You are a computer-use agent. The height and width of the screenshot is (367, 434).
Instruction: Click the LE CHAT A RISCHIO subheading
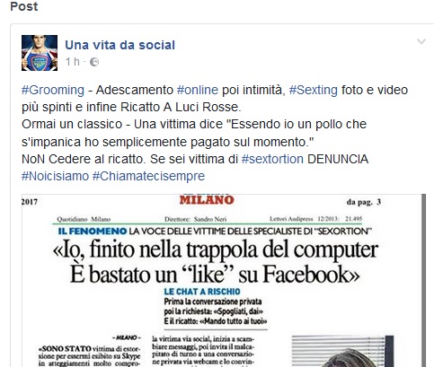tap(202, 292)
